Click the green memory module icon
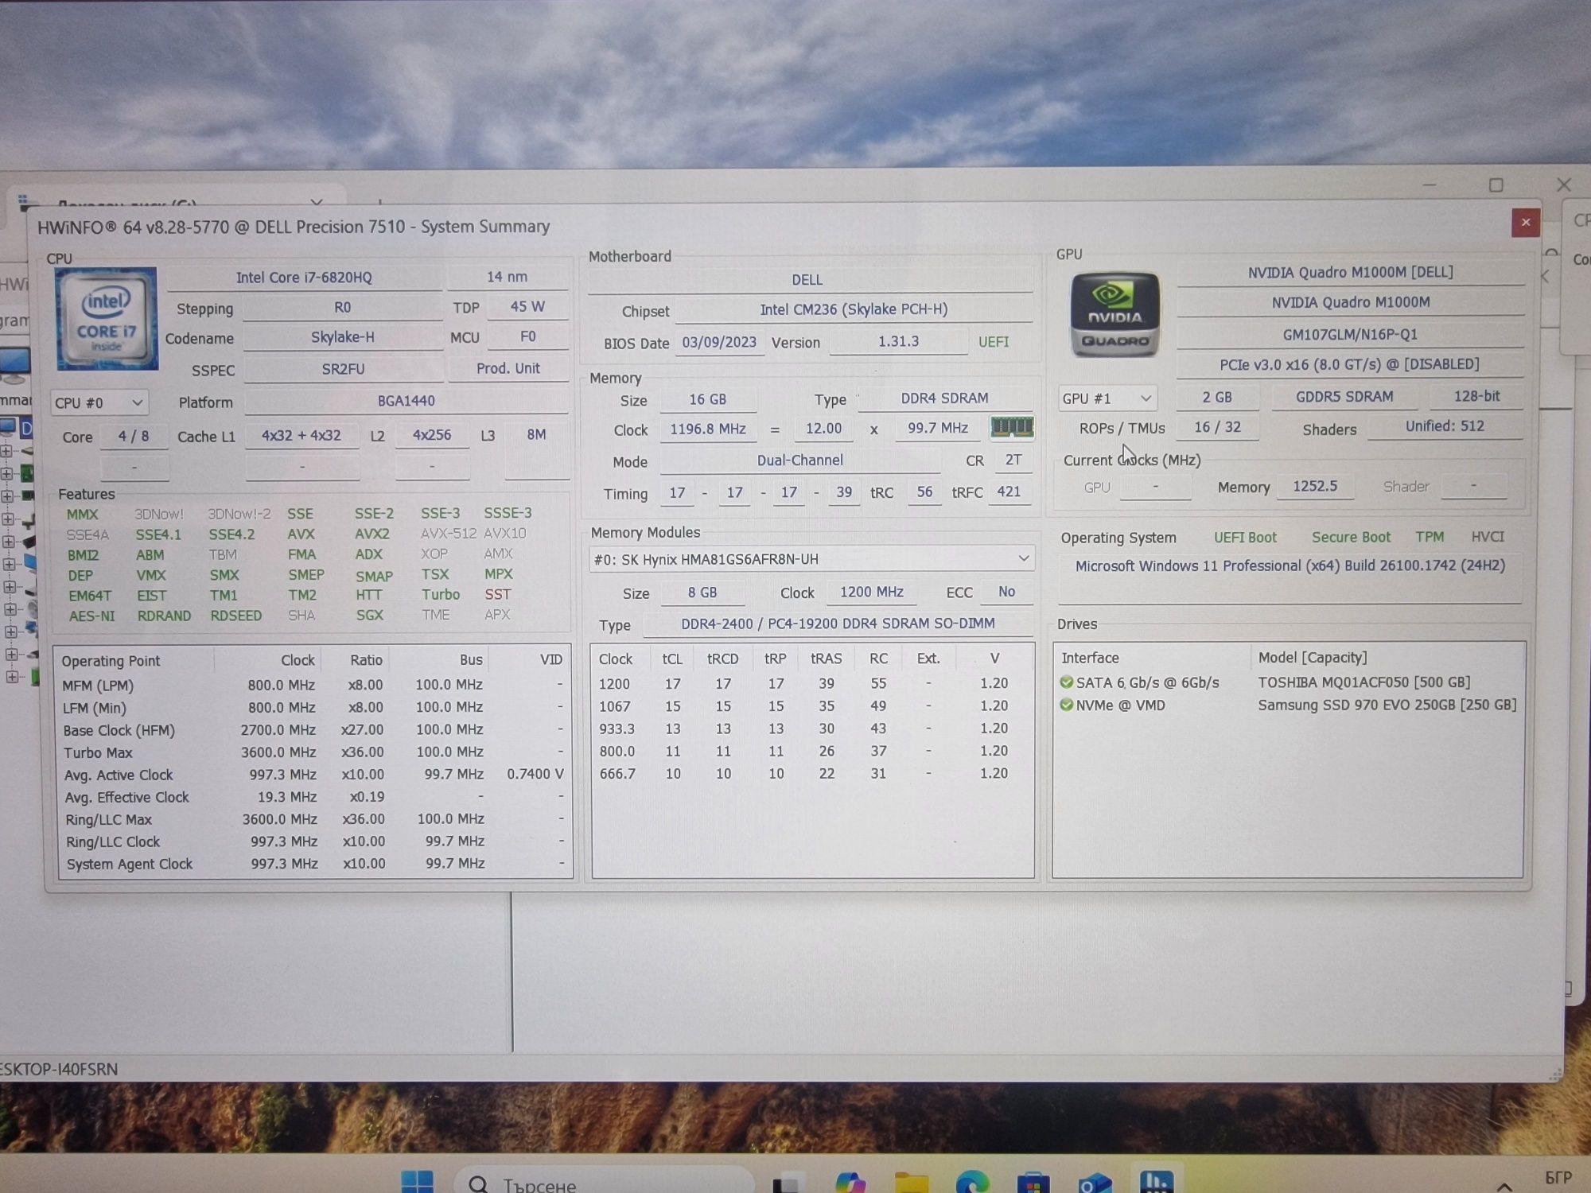The image size is (1591, 1193). tap(1012, 428)
